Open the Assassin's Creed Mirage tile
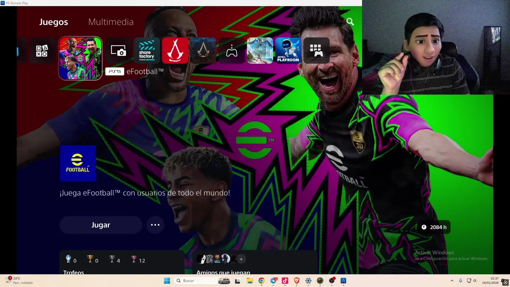 (x=203, y=51)
